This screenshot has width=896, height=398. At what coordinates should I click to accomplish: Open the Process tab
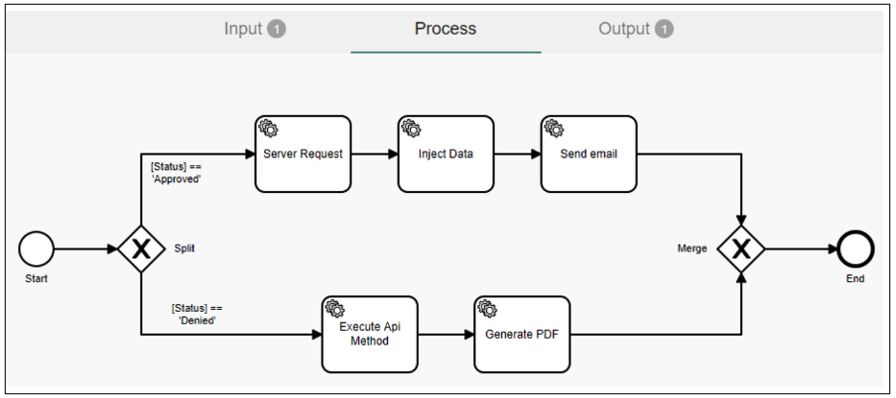point(446,29)
